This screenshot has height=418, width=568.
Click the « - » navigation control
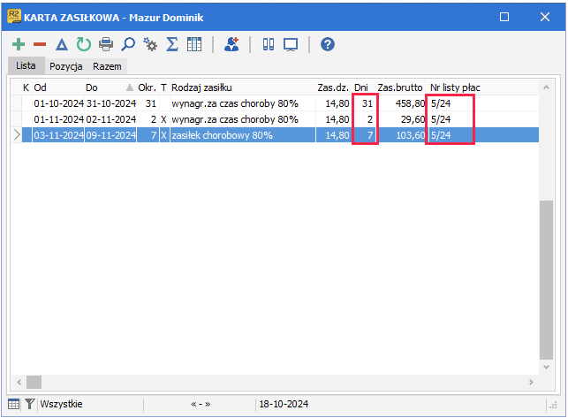point(201,404)
